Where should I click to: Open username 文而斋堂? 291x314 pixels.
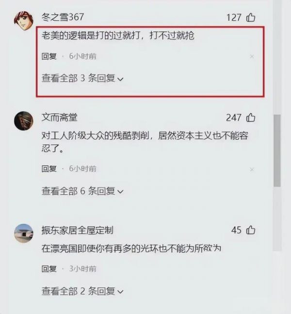click(x=60, y=117)
